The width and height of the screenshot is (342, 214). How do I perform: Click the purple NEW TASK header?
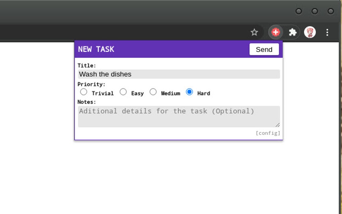[x=96, y=49]
